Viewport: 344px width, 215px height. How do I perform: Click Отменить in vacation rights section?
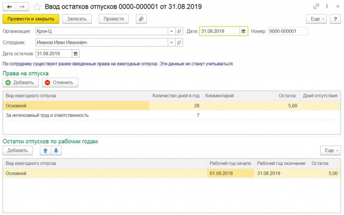pyautogui.click(x=60, y=82)
